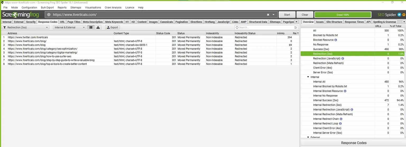Open the Internal & External dropdown
Image resolution: width=406 pixels, height=147 pixels.
70,27
